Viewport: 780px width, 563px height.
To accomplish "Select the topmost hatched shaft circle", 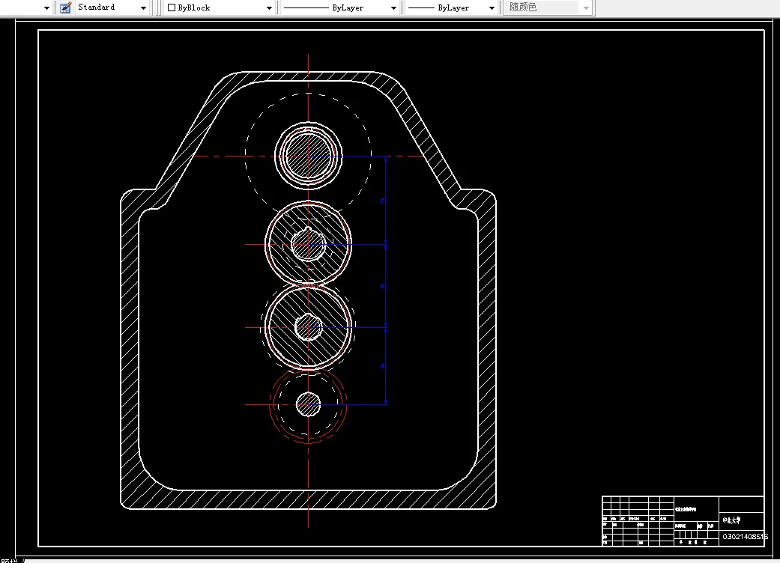I will [x=309, y=156].
